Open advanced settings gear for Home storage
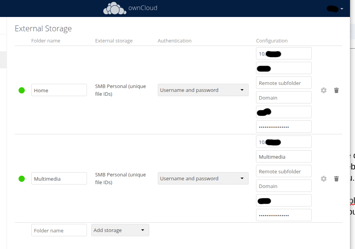This screenshot has height=249, width=355. point(324,90)
